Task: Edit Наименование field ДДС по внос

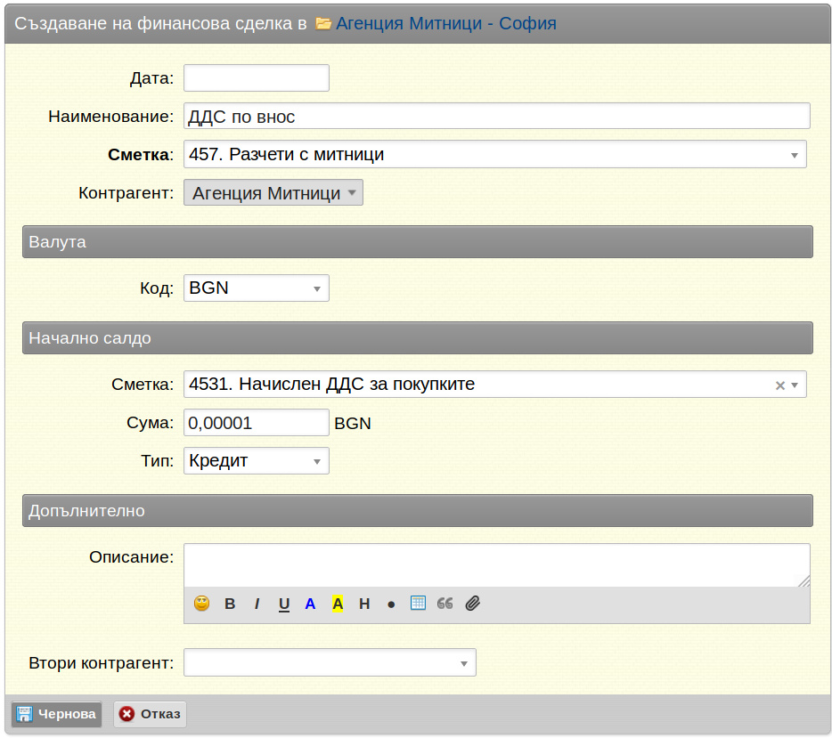Action: [x=497, y=116]
